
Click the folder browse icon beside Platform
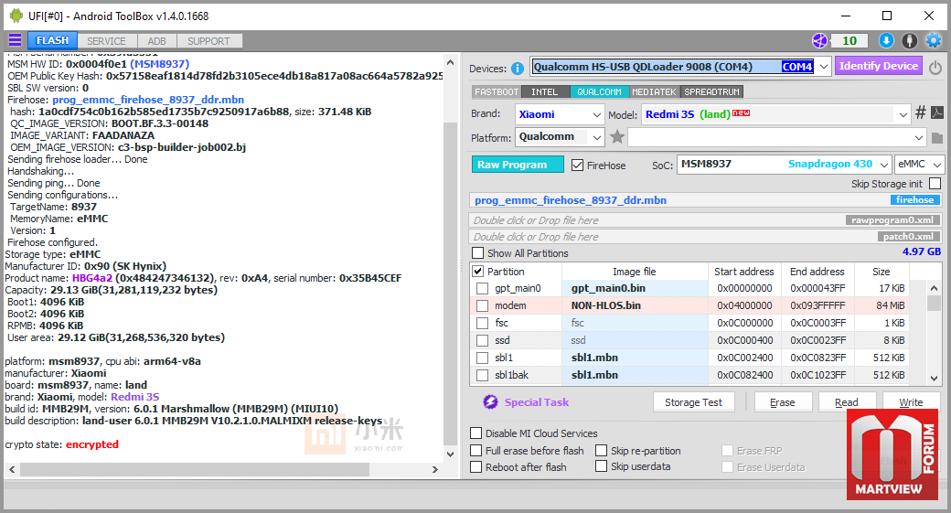pos(937,138)
